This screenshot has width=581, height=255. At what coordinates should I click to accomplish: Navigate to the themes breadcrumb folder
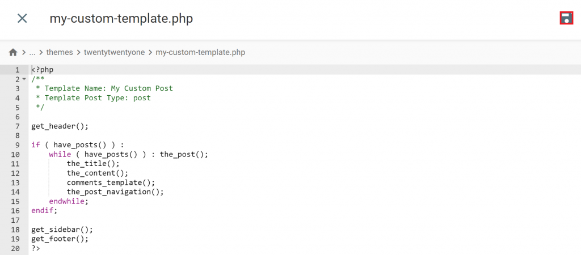[x=60, y=52]
